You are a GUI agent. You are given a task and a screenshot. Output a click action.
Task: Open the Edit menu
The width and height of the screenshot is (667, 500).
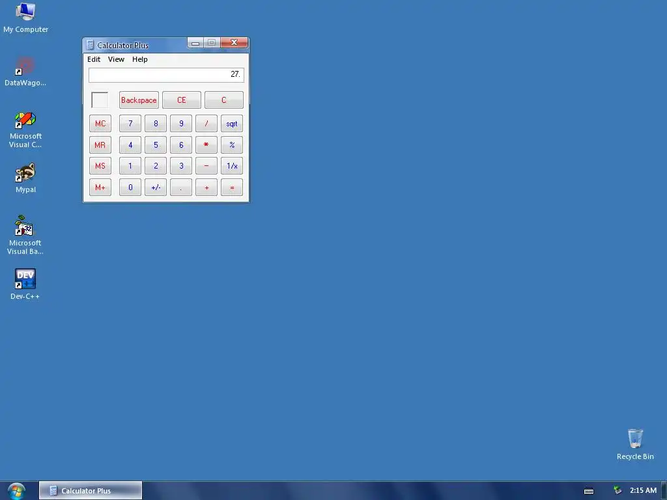pyautogui.click(x=94, y=59)
